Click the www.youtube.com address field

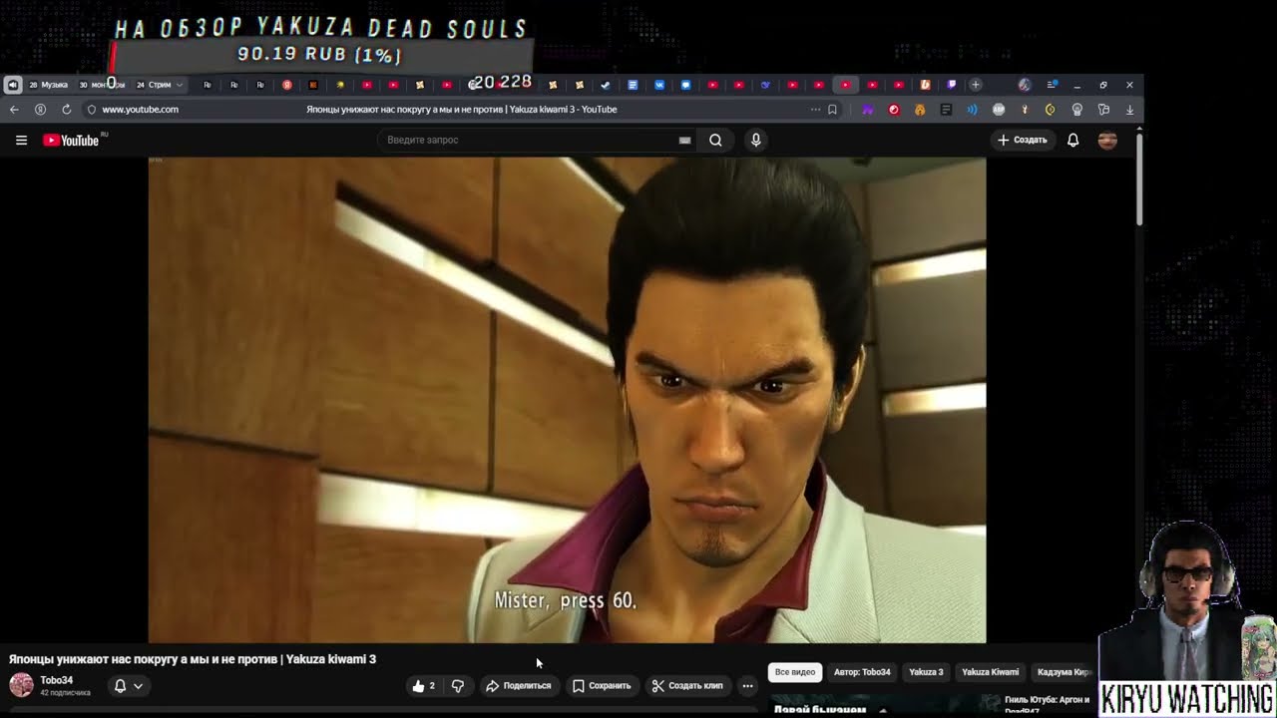point(141,110)
